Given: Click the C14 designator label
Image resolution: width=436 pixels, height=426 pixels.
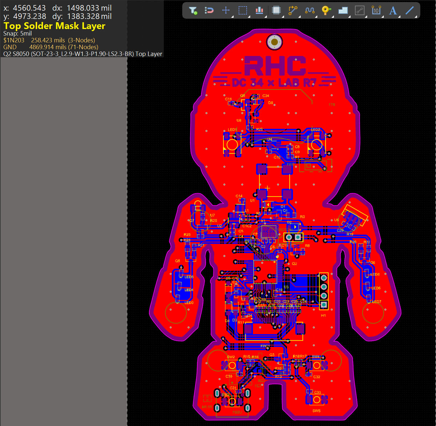Looking at the screenshot, I should tap(239, 196).
